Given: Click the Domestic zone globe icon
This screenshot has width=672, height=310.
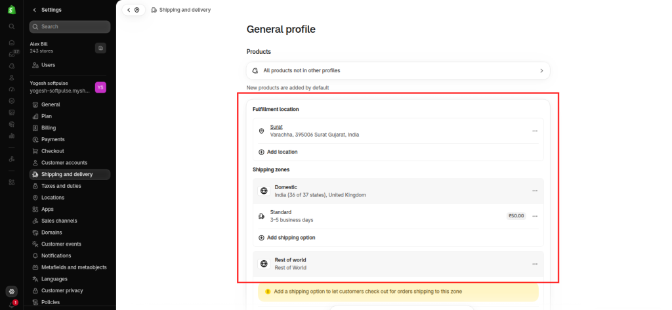Looking at the screenshot, I should [264, 191].
